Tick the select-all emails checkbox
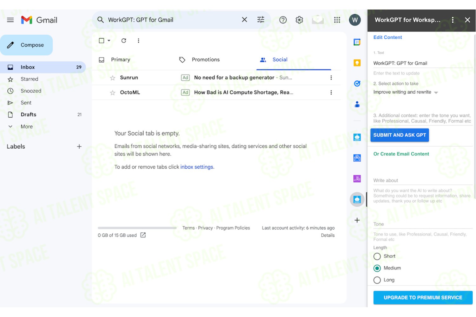 (x=102, y=41)
